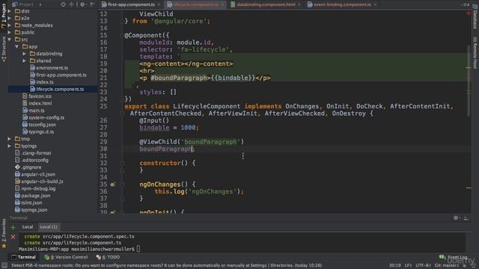Close the databinding.component.html tab

tap(299, 4)
